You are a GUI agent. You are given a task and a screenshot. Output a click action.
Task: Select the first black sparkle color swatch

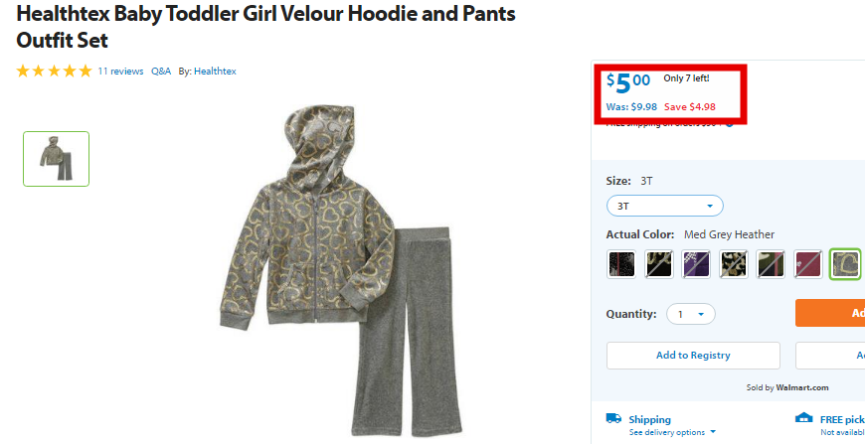point(621,264)
